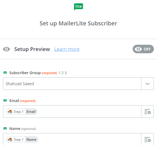Click the WPForms mascot icon in Name token
Viewport: 157px width, 145px height.
(x=10, y=139)
